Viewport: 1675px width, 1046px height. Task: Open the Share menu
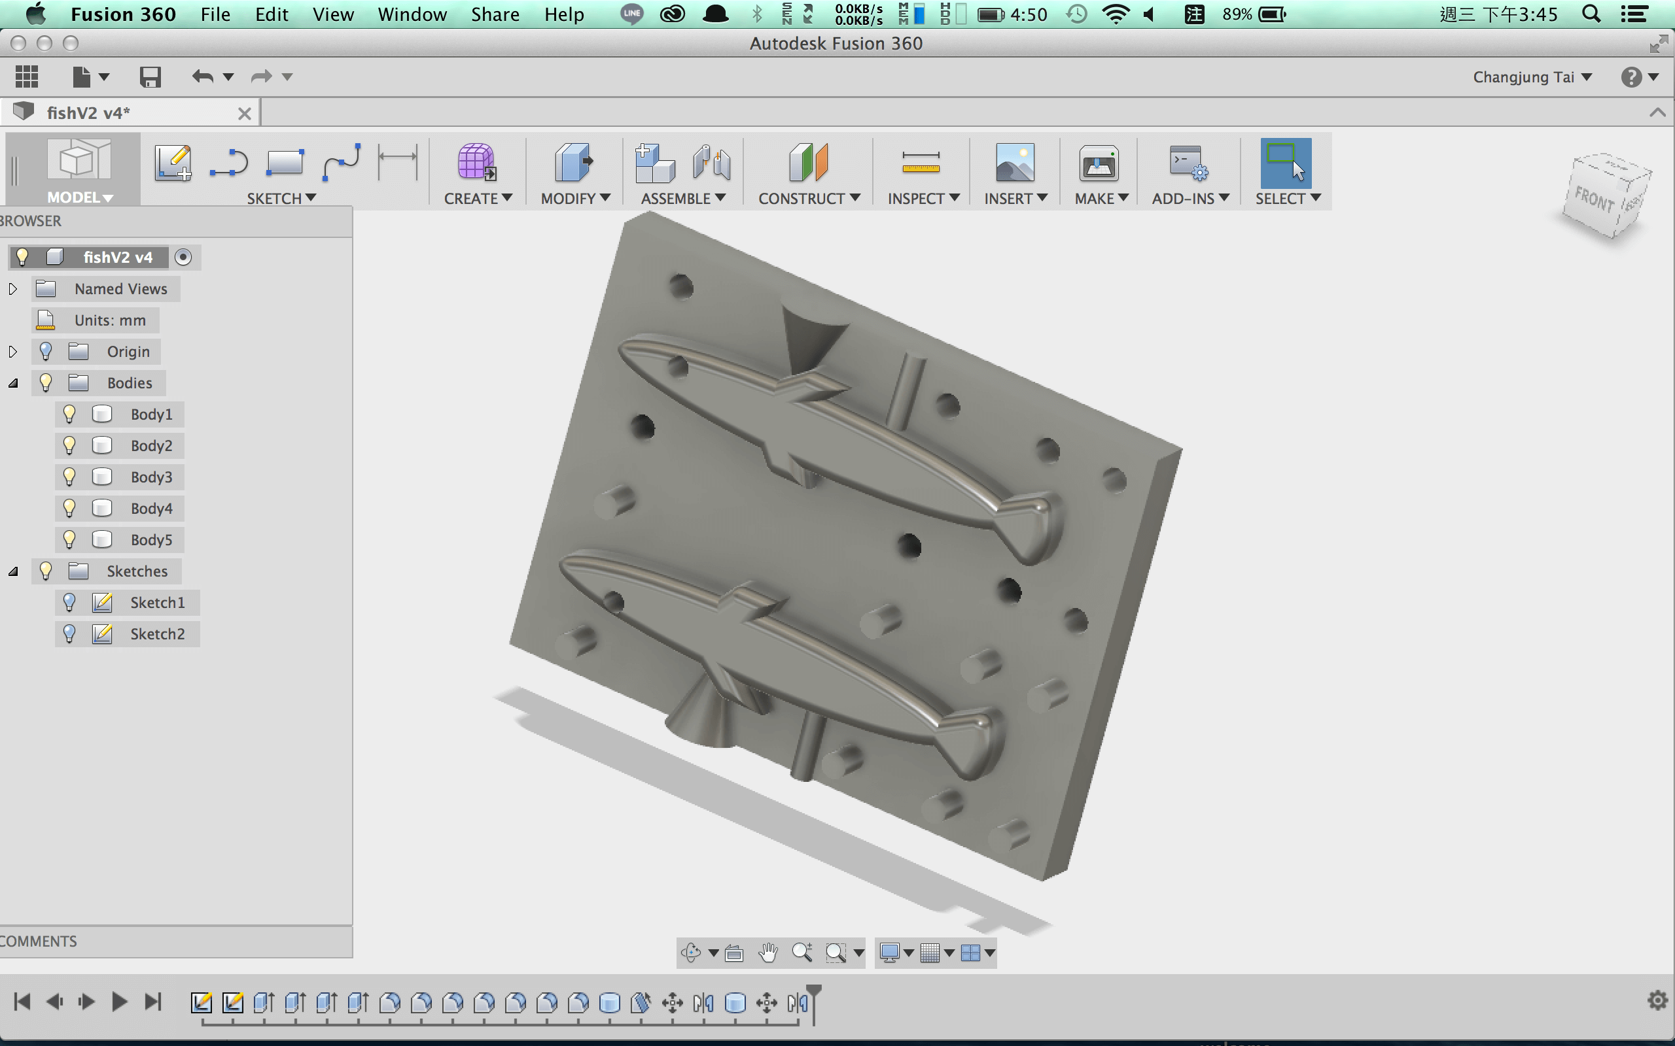click(495, 14)
